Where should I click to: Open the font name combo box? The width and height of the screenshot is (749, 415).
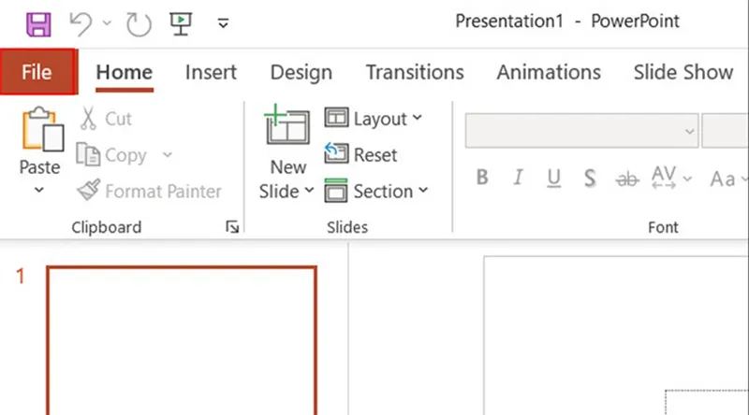tap(581, 131)
